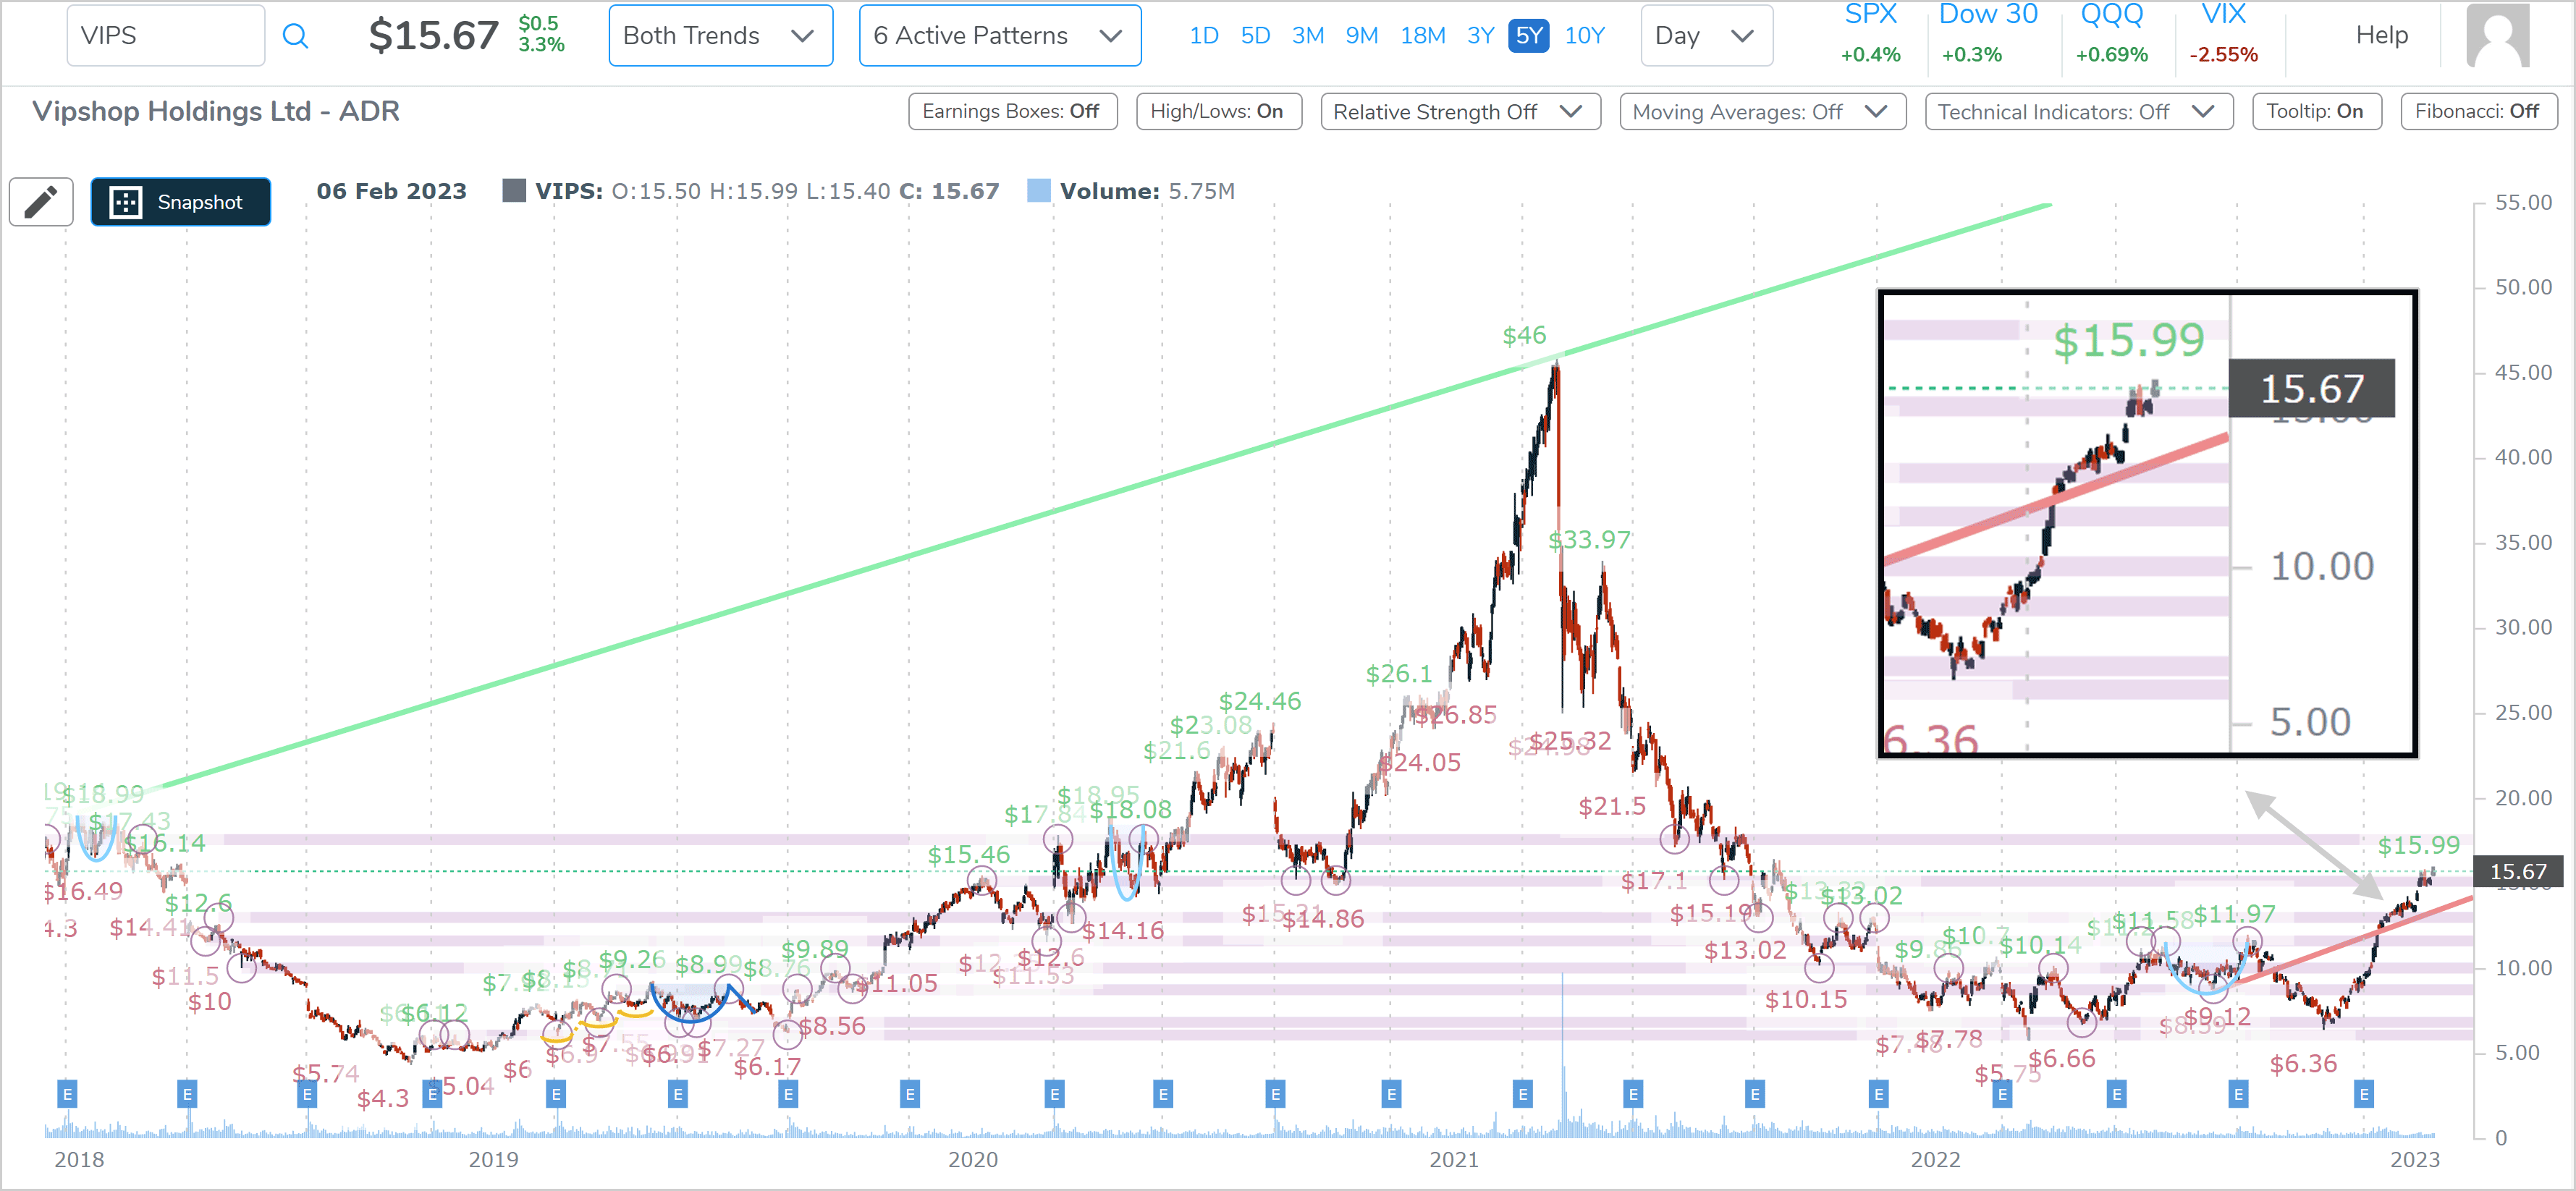The image size is (2576, 1191).
Task: Click the $46 peak high label
Action: tap(1524, 335)
